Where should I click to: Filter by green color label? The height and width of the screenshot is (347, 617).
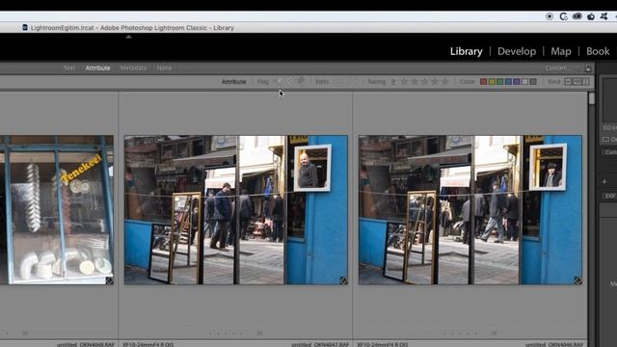click(499, 81)
